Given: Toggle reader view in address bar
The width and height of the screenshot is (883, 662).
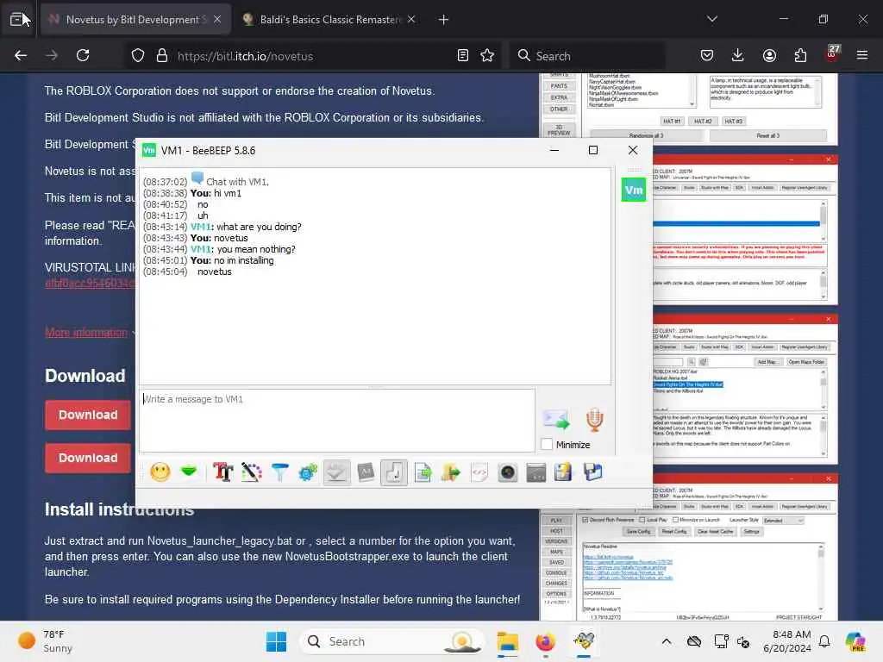Looking at the screenshot, I should click(x=463, y=55).
